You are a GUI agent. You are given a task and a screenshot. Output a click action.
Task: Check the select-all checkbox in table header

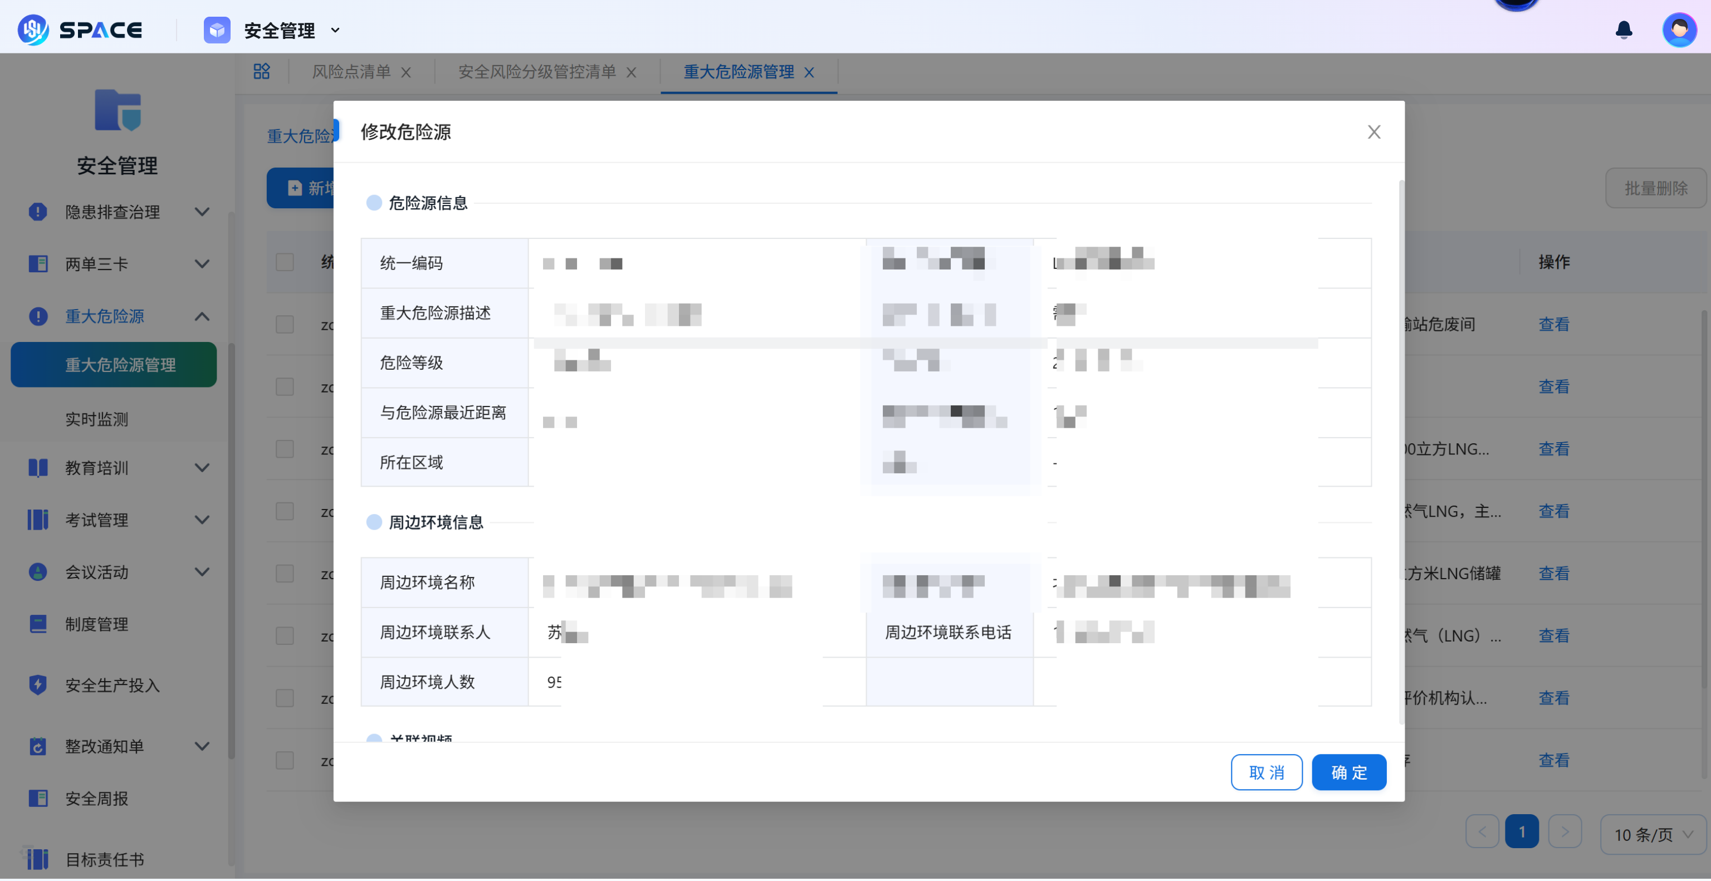285,262
